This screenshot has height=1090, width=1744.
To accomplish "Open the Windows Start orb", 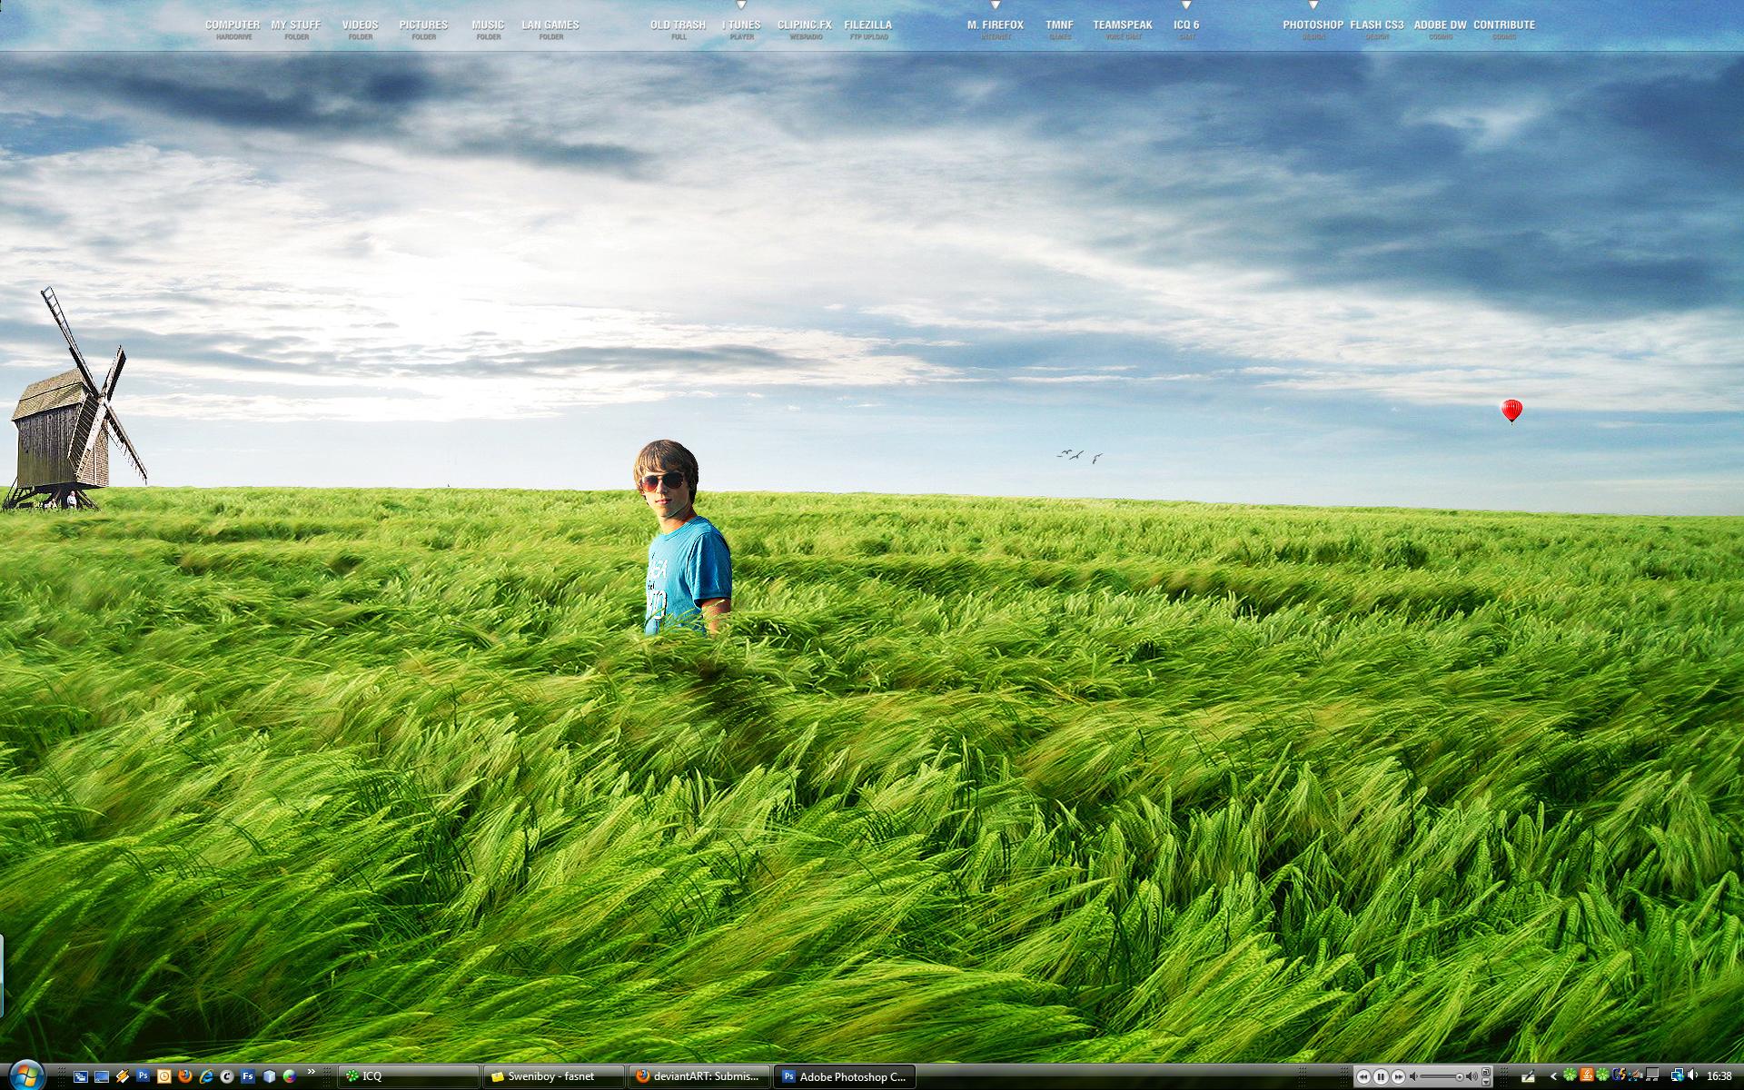I will (x=25, y=1075).
